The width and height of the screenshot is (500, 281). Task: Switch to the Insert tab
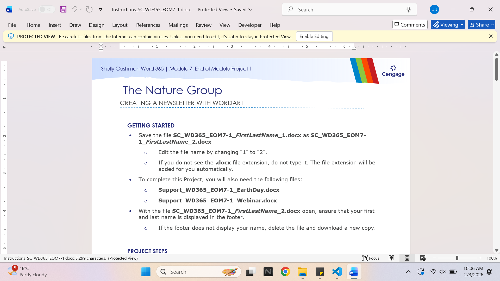coord(55,25)
